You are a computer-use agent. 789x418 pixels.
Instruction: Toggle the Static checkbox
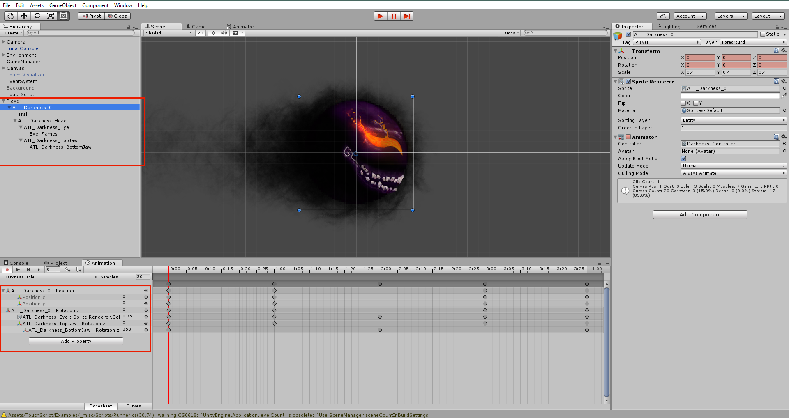tap(763, 34)
